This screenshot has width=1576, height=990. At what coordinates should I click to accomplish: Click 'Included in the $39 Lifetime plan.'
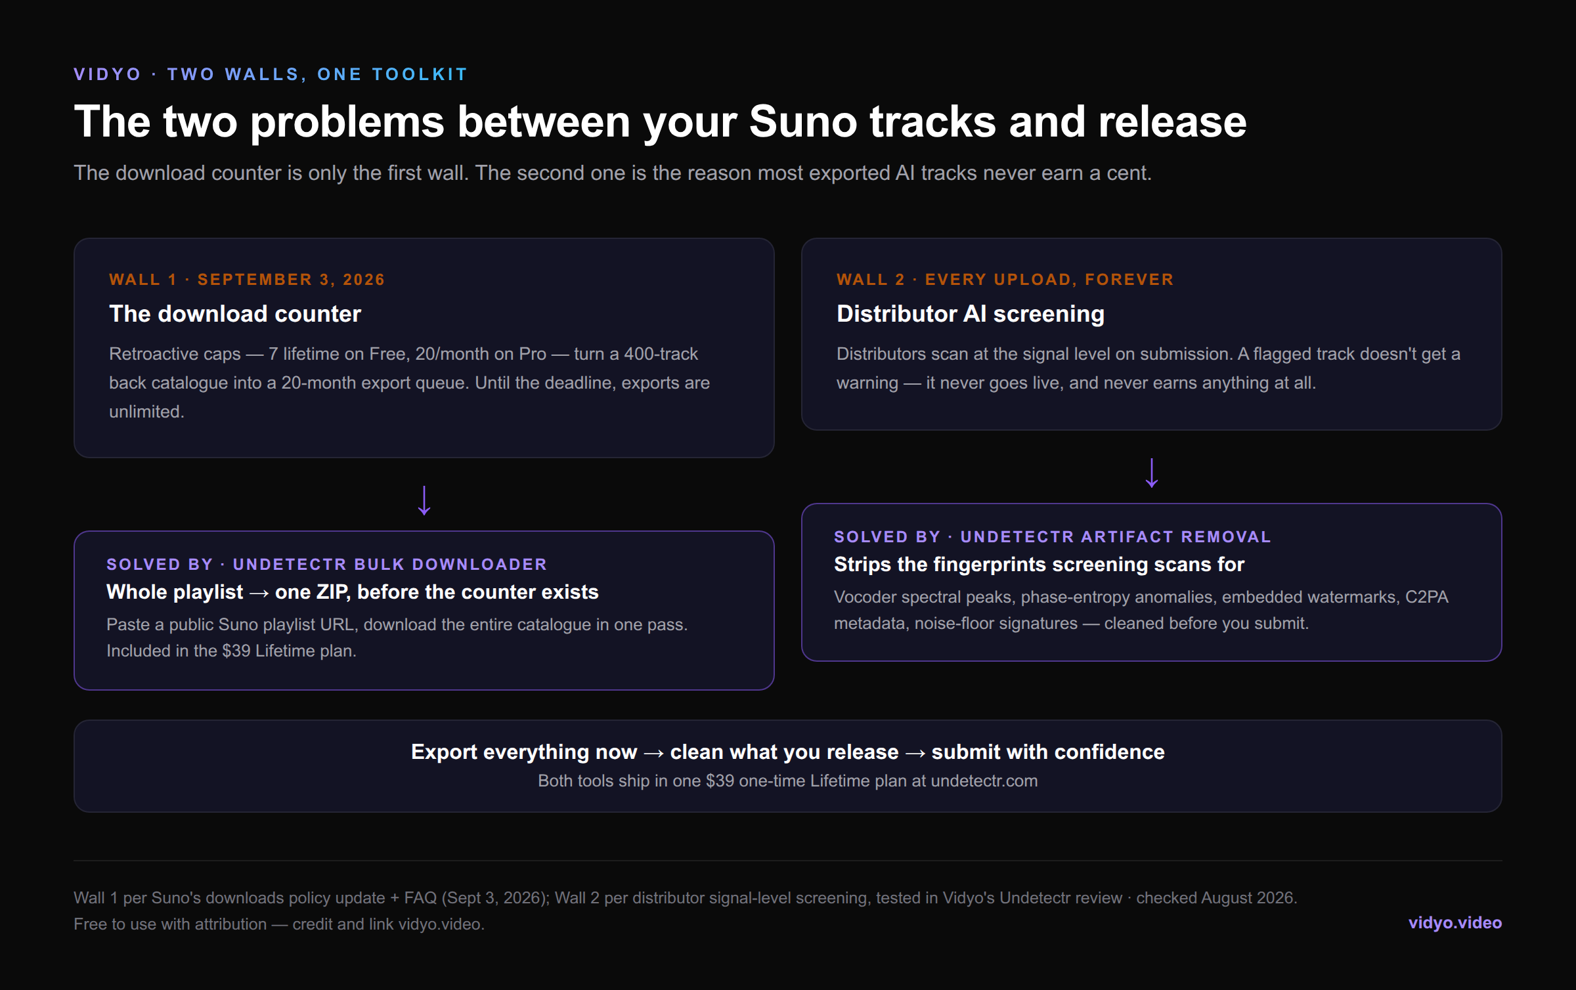click(x=231, y=651)
